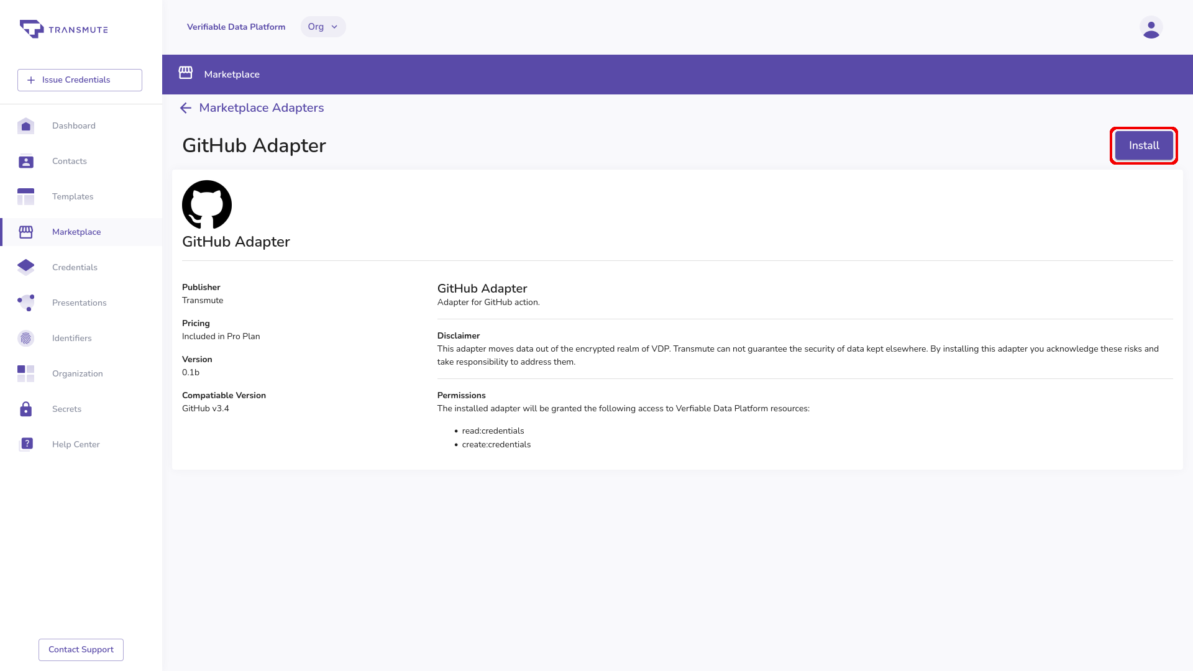Click the Disclaimer heading

pyautogui.click(x=459, y=336)
